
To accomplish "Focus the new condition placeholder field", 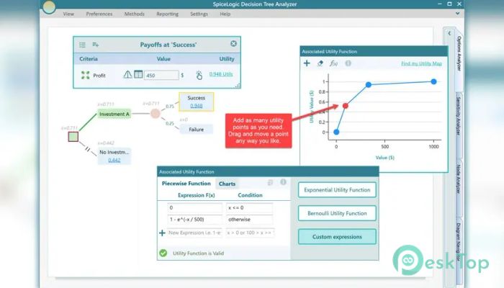I will [250, 233].
